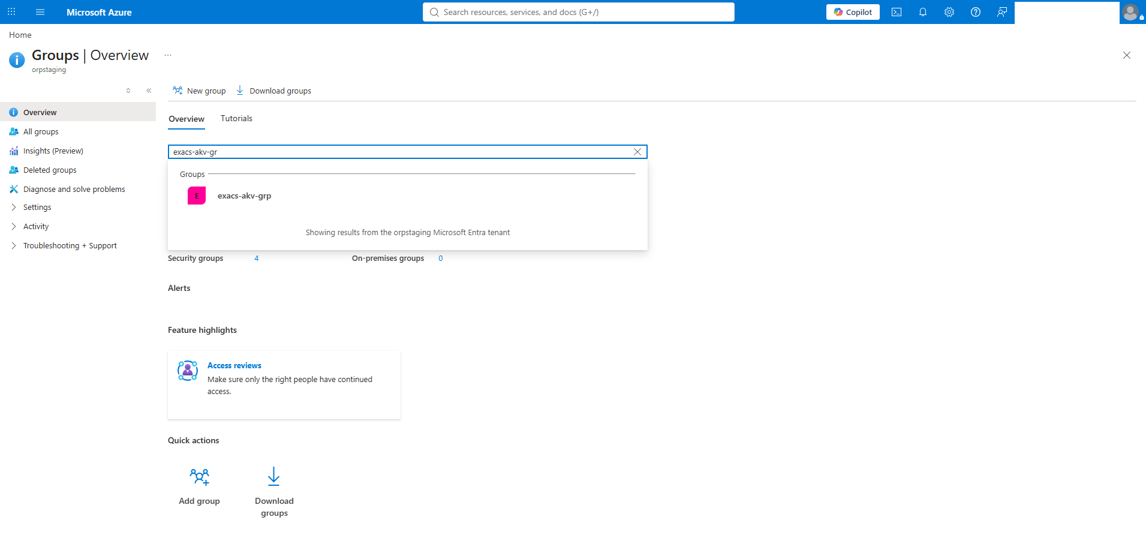Toggle expand/collapse all menu sections
This screenshot has height=553, width=1146.
[x=128, y=91]
